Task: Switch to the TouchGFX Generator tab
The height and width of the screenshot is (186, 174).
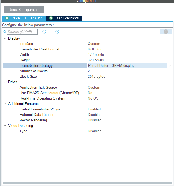Action: pyautogui.click(x=24, y=18)
